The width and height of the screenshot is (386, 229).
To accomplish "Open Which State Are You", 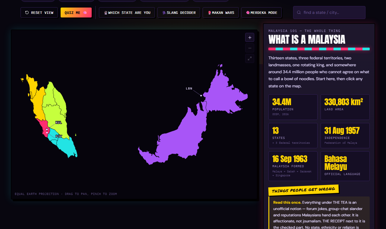I will 127,13.
